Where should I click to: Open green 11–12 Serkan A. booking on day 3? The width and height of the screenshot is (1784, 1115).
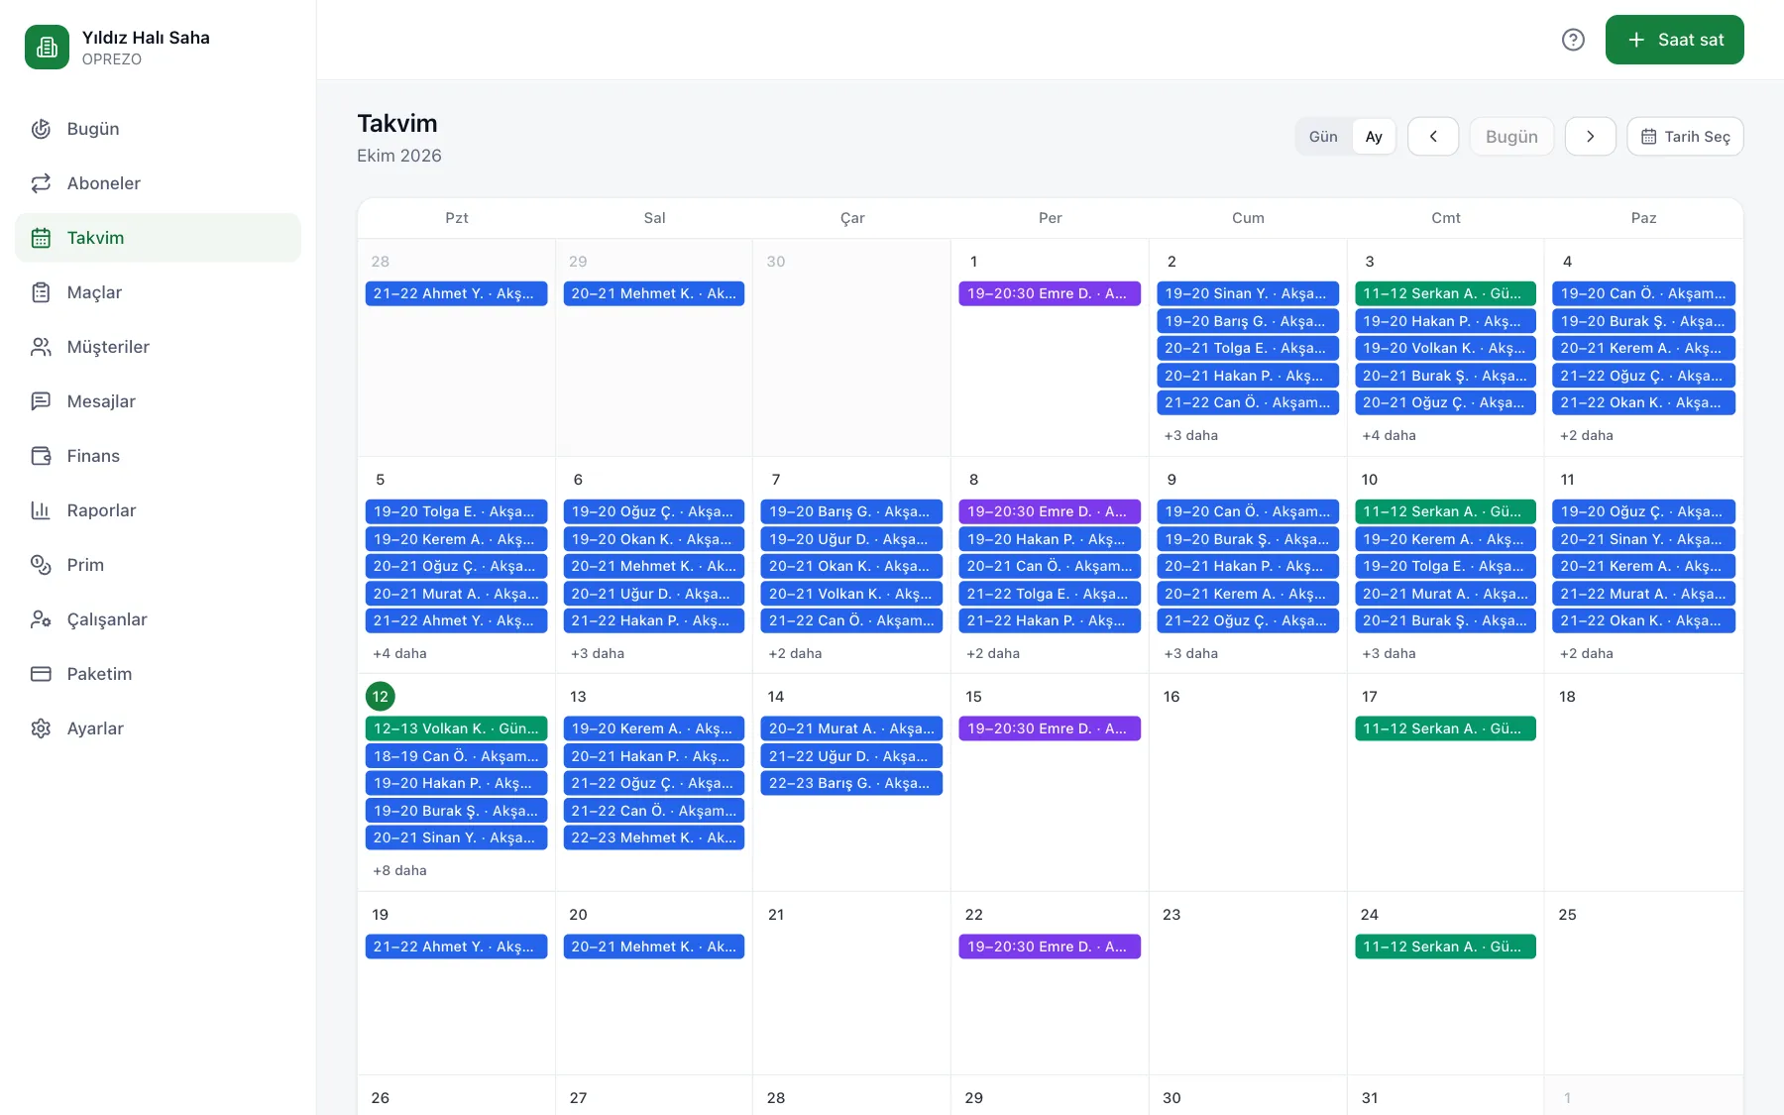click(1445, 293)
